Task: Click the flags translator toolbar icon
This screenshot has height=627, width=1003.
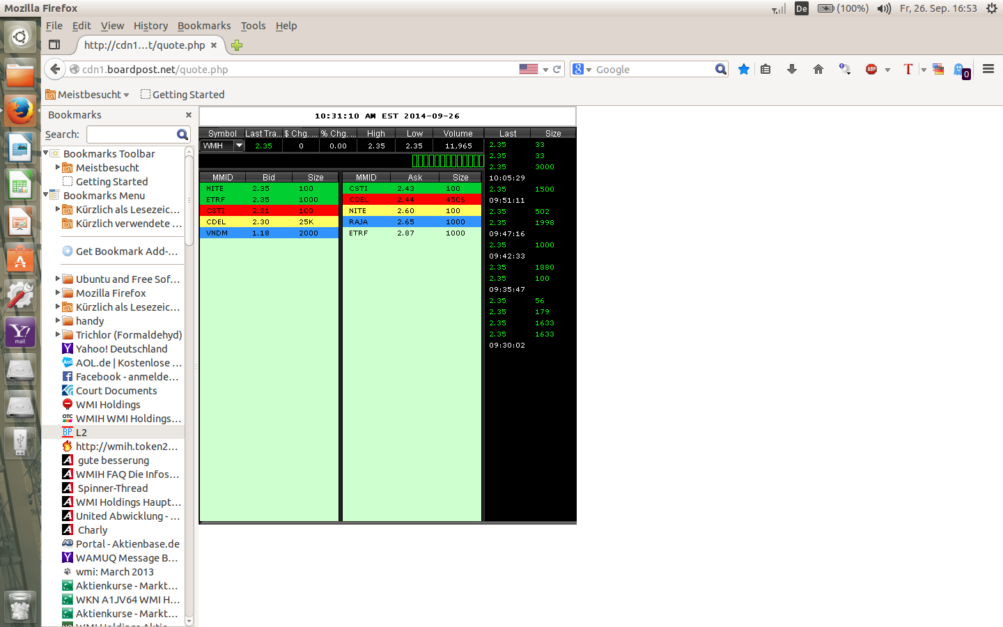Action: (938, 69)
